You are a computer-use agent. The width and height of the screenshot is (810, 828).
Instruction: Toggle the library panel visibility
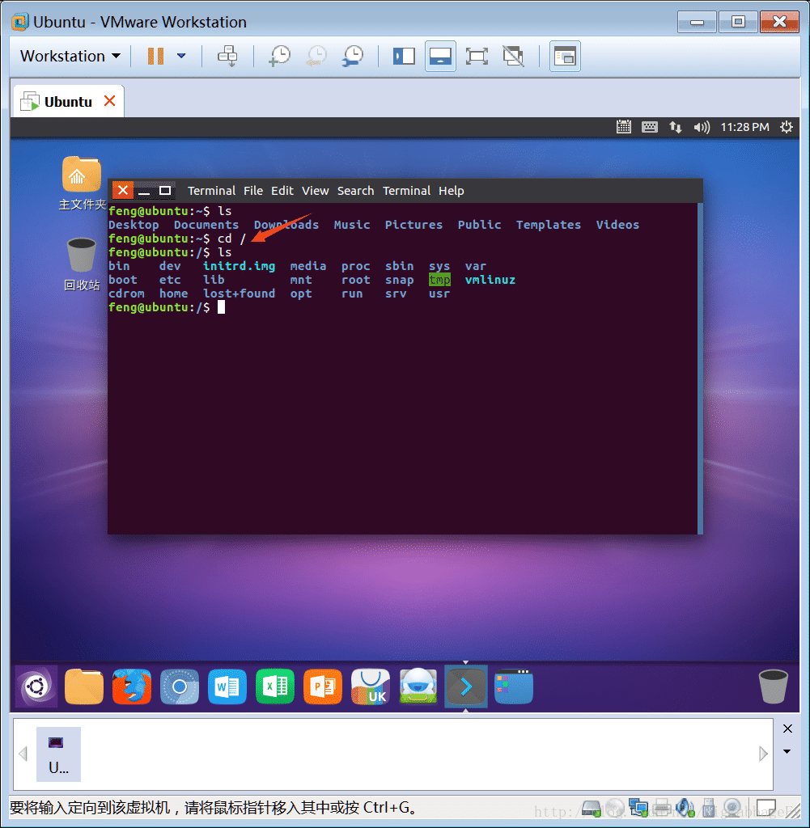pos(404,56)
